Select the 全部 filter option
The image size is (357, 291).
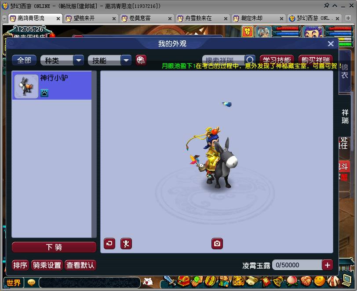click(24, 60)
